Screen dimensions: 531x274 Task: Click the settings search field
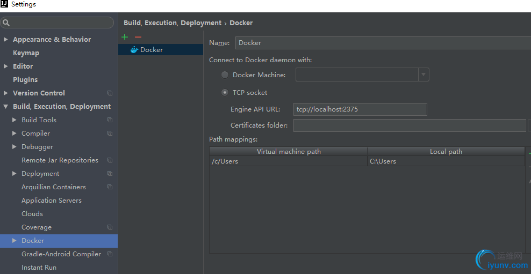pos(57,23)
